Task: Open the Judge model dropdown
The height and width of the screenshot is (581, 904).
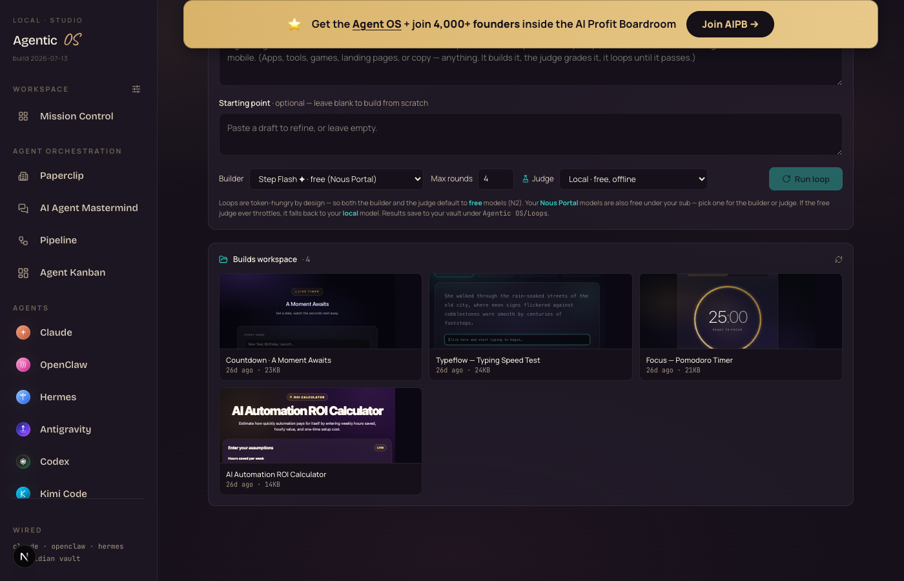Action: 633,179
